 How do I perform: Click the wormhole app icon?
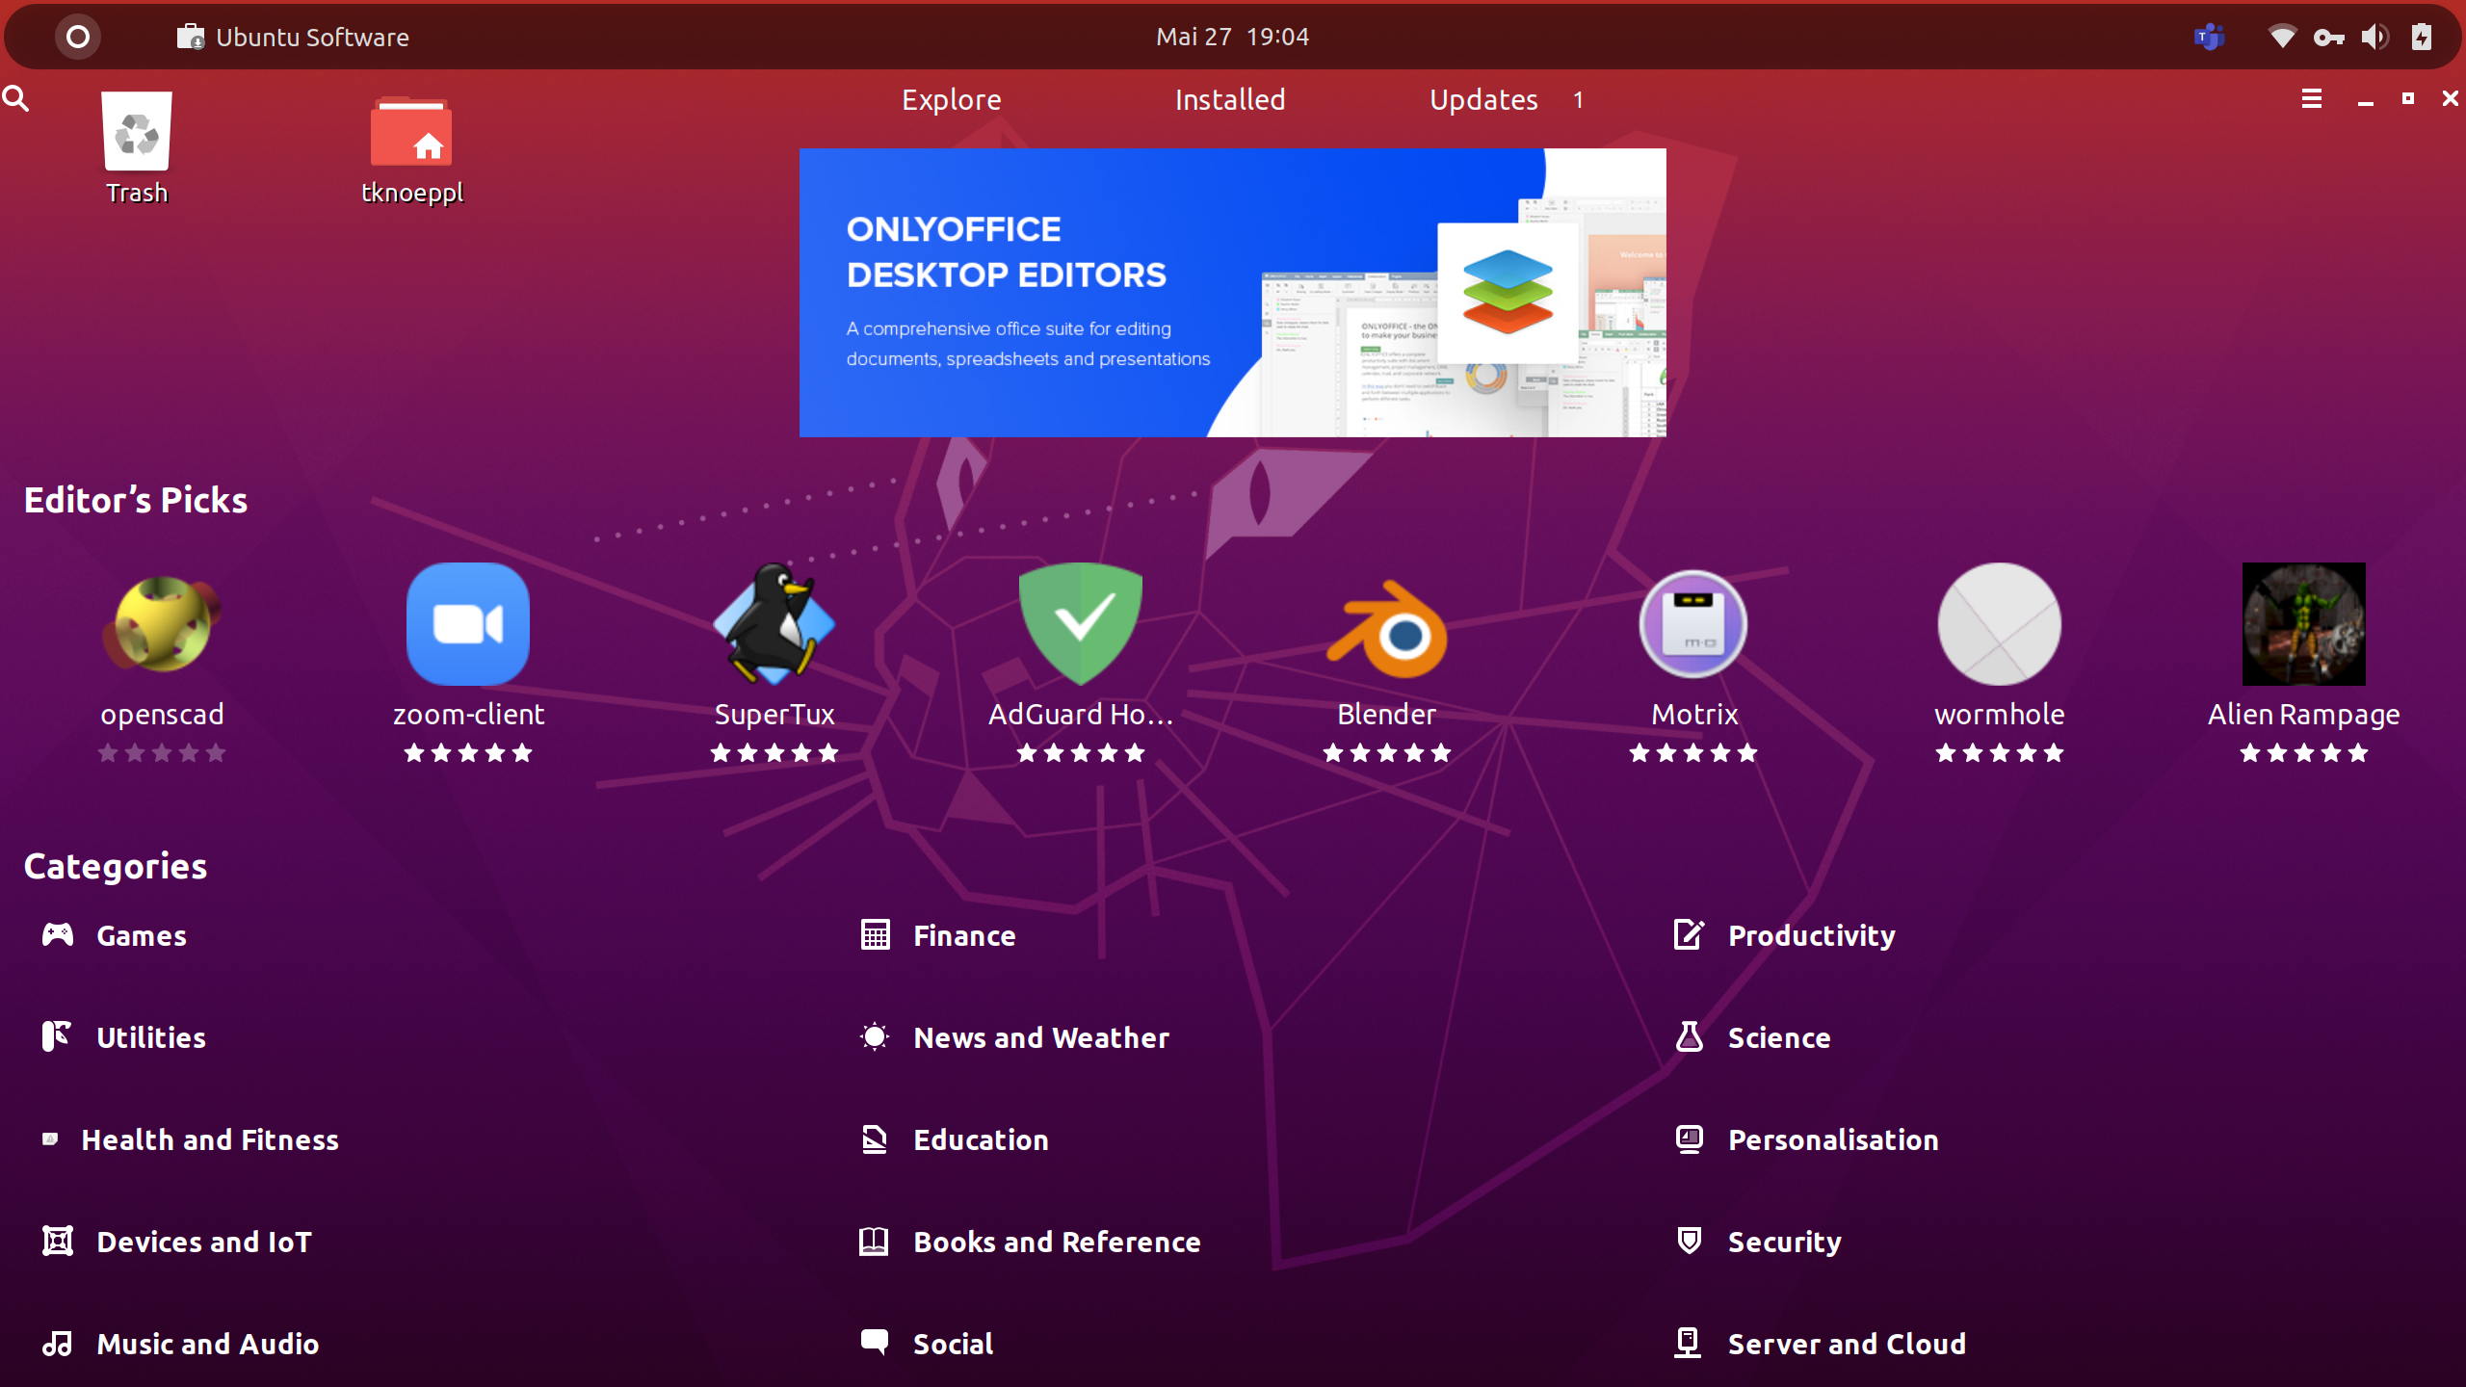point(1999,624)
